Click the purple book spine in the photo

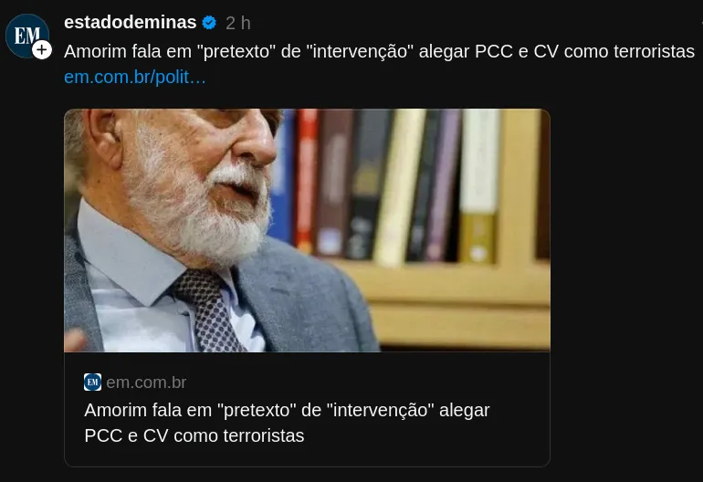pos(443,184)
